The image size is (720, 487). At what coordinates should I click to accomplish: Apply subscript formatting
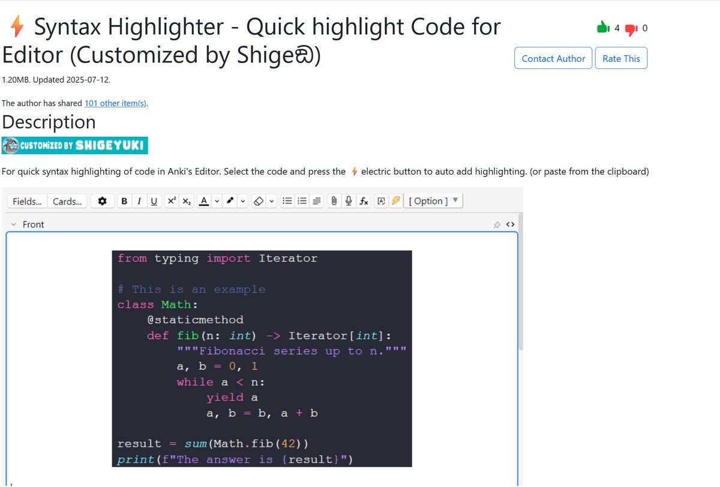click(187, 201)
